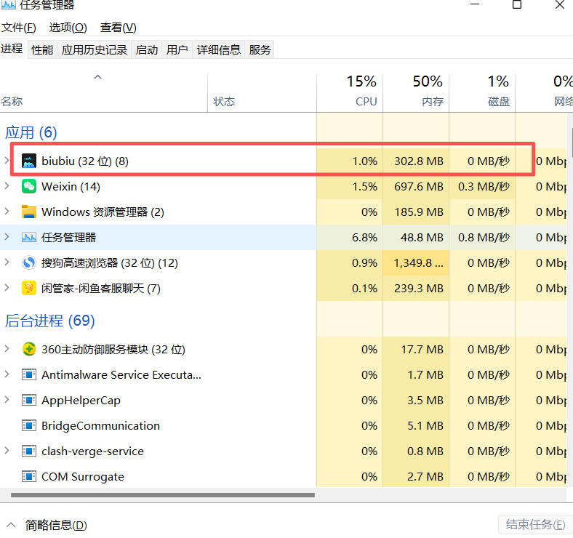Click the 结束任务 button
This screenshot has width=573, height=538.
535,525
